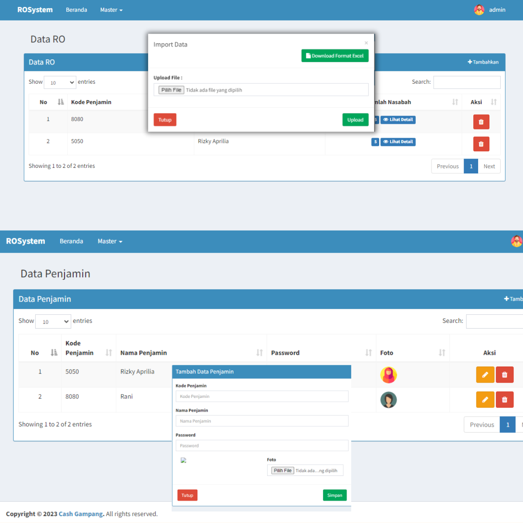Open the Show entries dropdown on Data RO
Viewport: 523px width, 523px height.
pyautogui.click(x=60, y=82)
